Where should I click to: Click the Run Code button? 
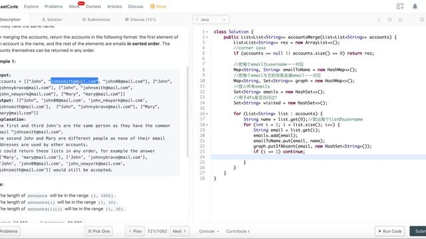[x=390, y=231]
